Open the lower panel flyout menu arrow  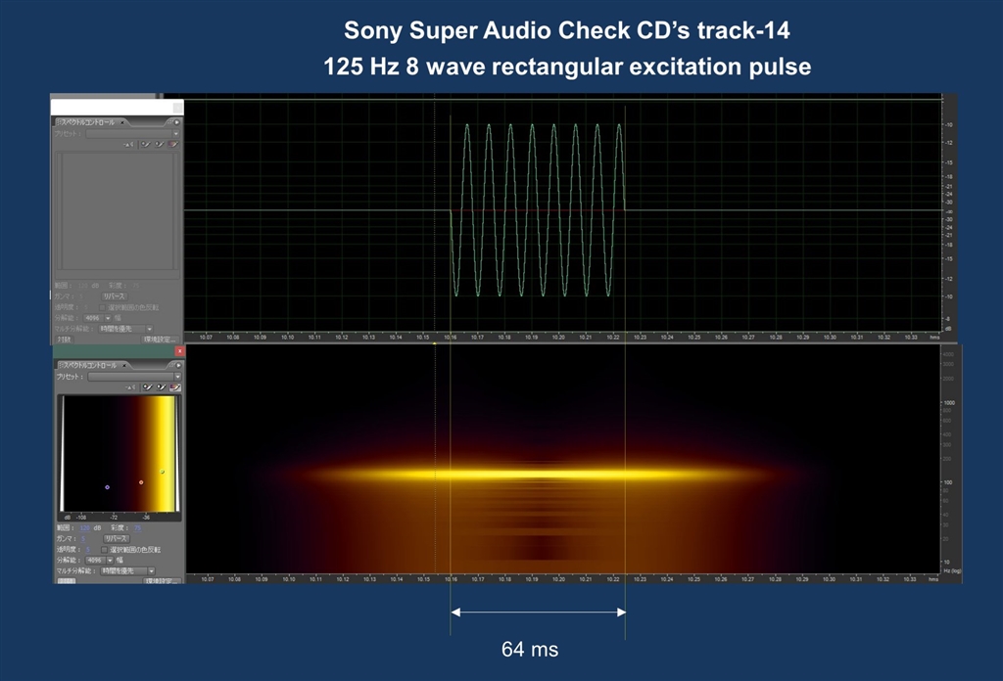click(x=177, y=365)
